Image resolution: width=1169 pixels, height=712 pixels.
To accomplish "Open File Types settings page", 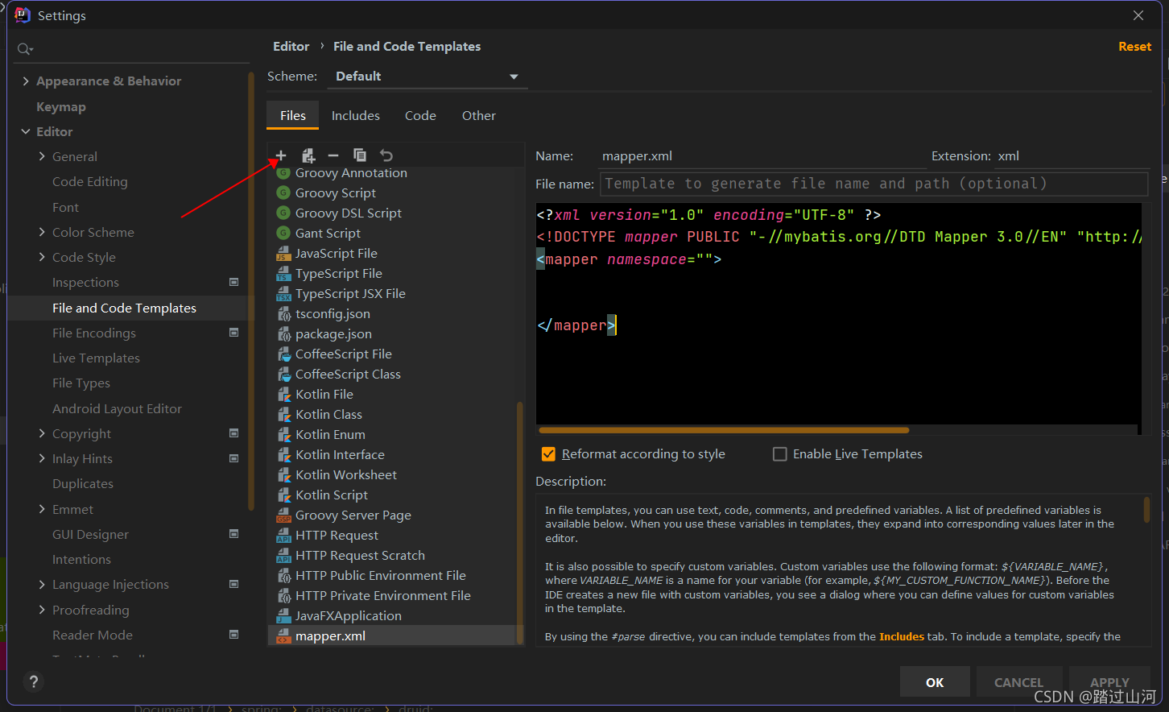I will click(81, 383).
